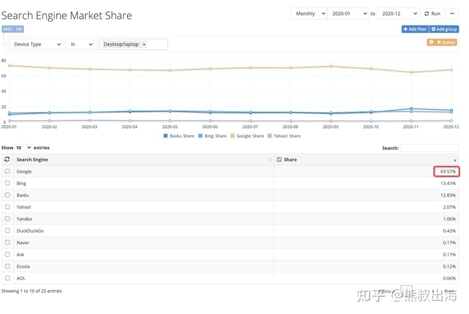Check the Ecosia row checkbox

[x=7, y=266]
